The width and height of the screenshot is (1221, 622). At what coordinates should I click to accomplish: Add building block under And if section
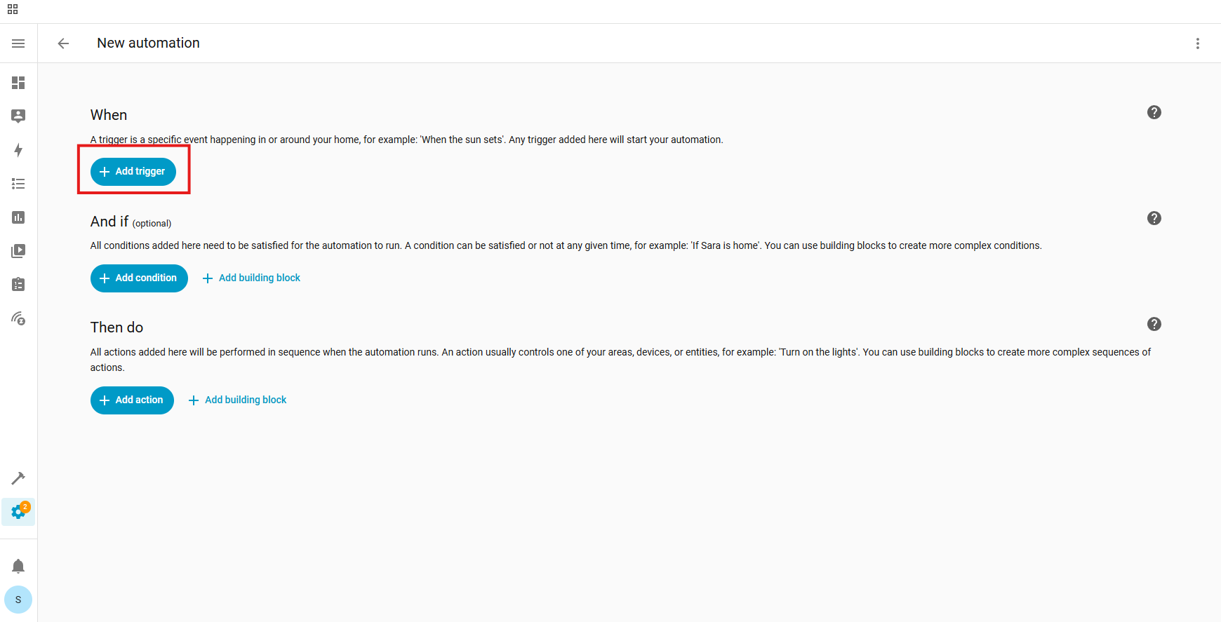pos(251,278)
